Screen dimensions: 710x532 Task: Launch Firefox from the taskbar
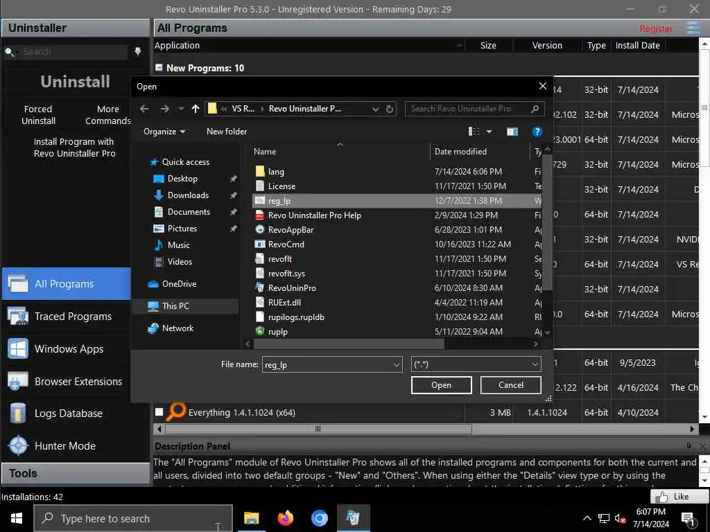pyautogui.click(x=285, y=518)
